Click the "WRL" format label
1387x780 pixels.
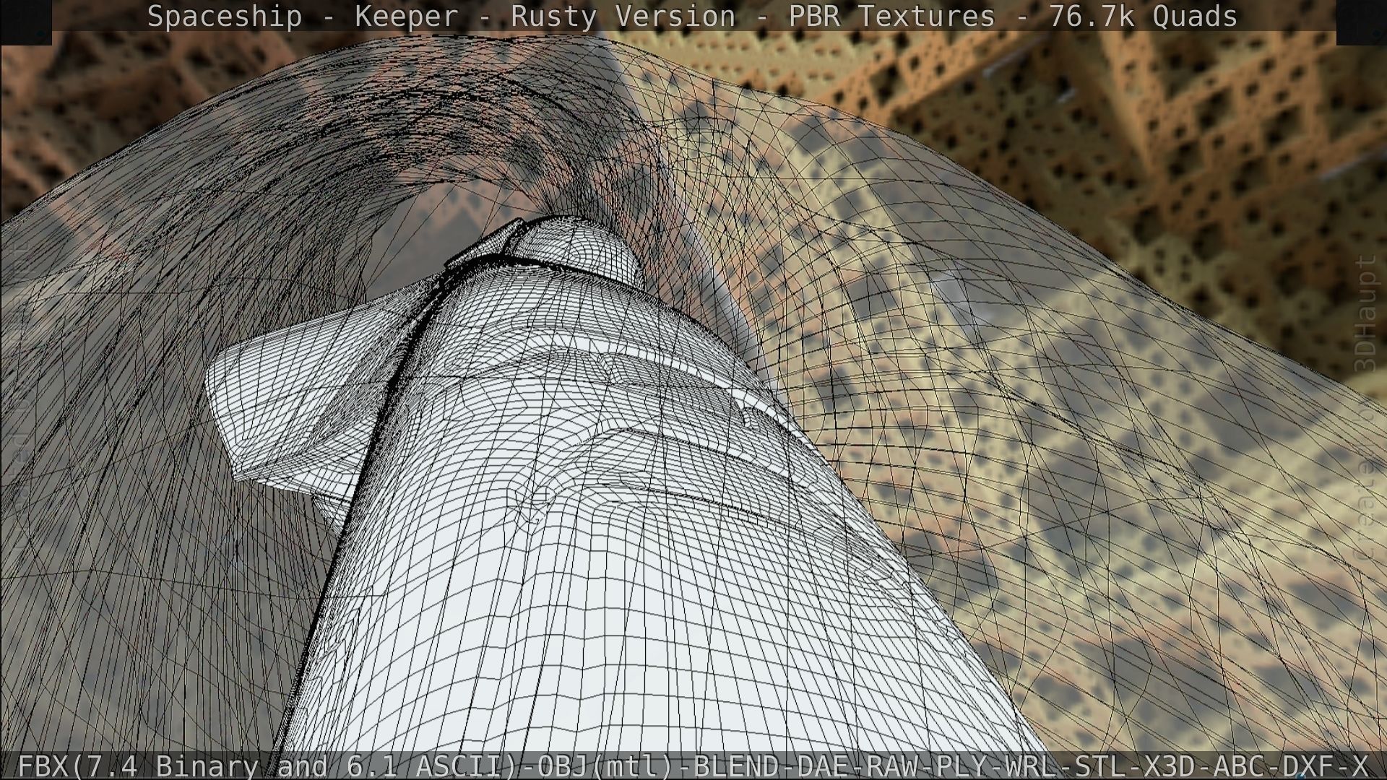pyautogui.click(x=1032, y=766)
